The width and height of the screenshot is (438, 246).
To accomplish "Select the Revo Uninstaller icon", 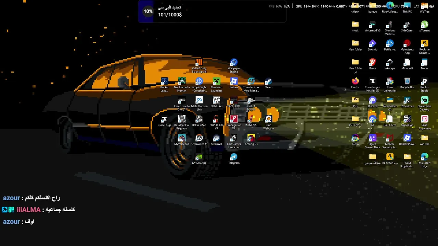I will point(390,85).
